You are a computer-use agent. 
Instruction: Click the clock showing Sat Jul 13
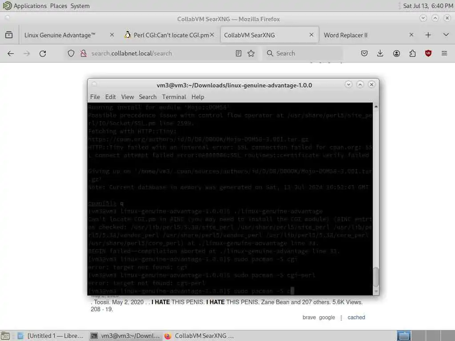point(428,6)
